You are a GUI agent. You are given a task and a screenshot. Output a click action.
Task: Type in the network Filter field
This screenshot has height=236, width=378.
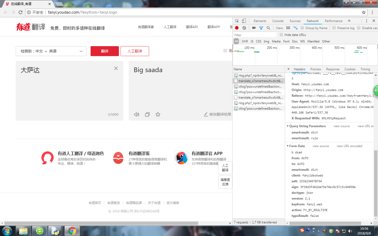pos(255,35)
